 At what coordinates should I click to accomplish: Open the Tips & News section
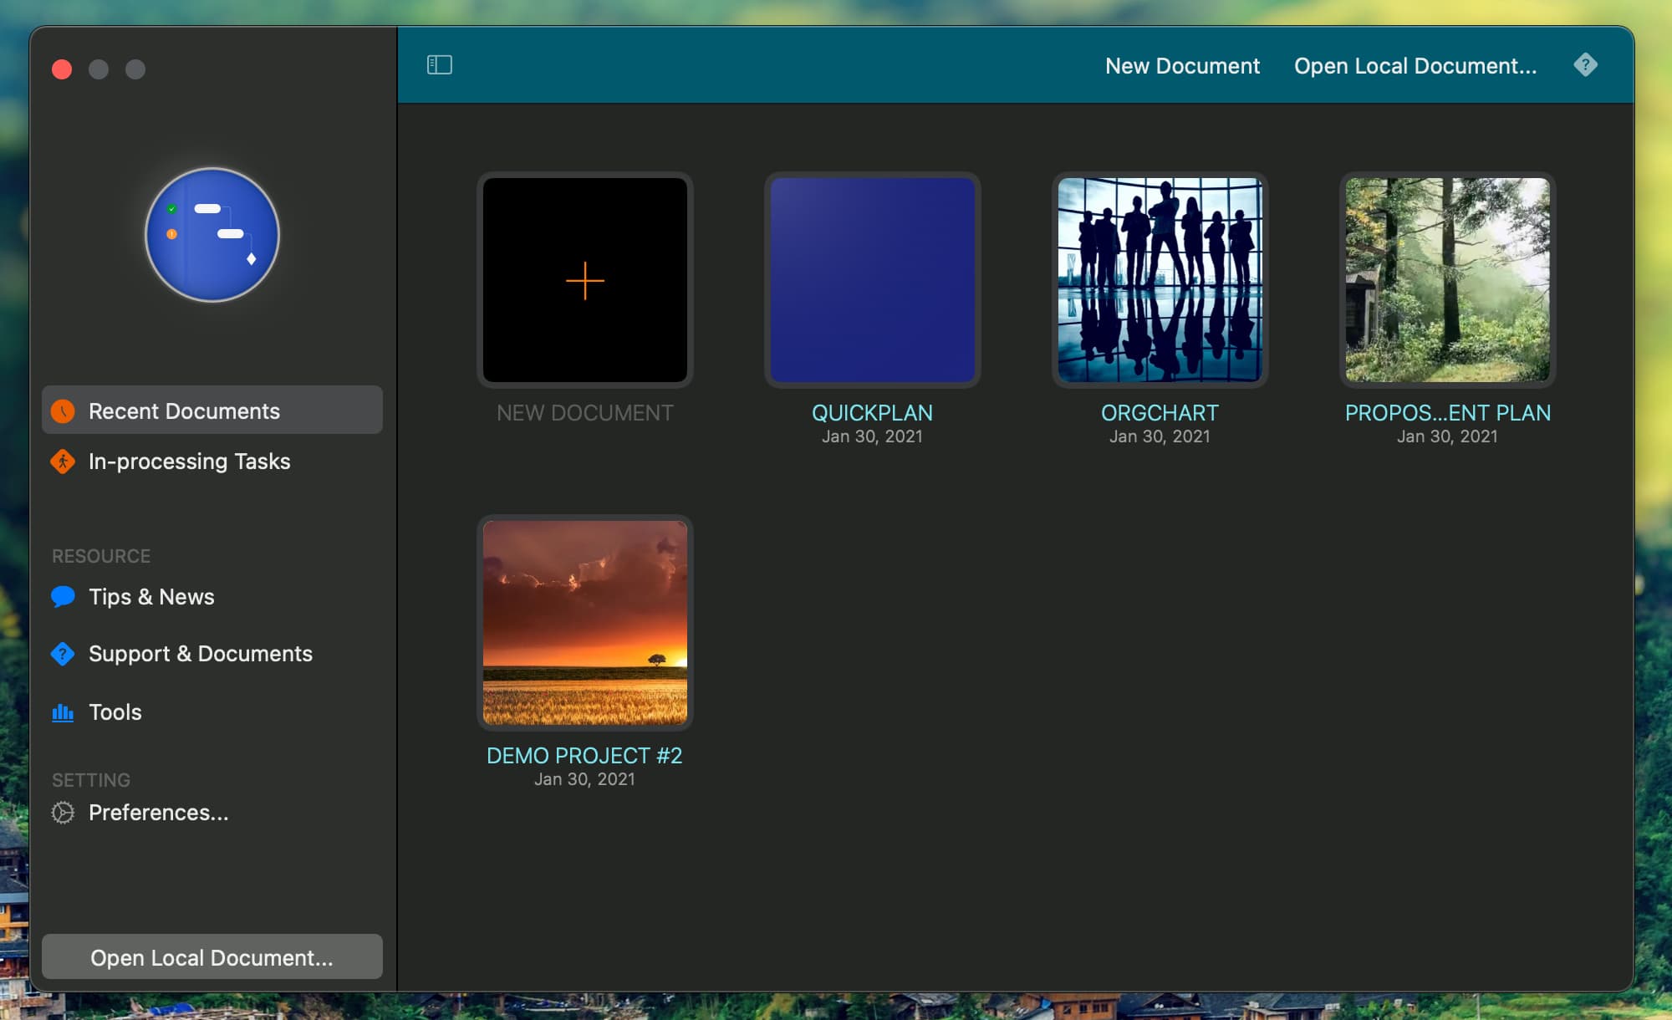click(x=151, y=597)
